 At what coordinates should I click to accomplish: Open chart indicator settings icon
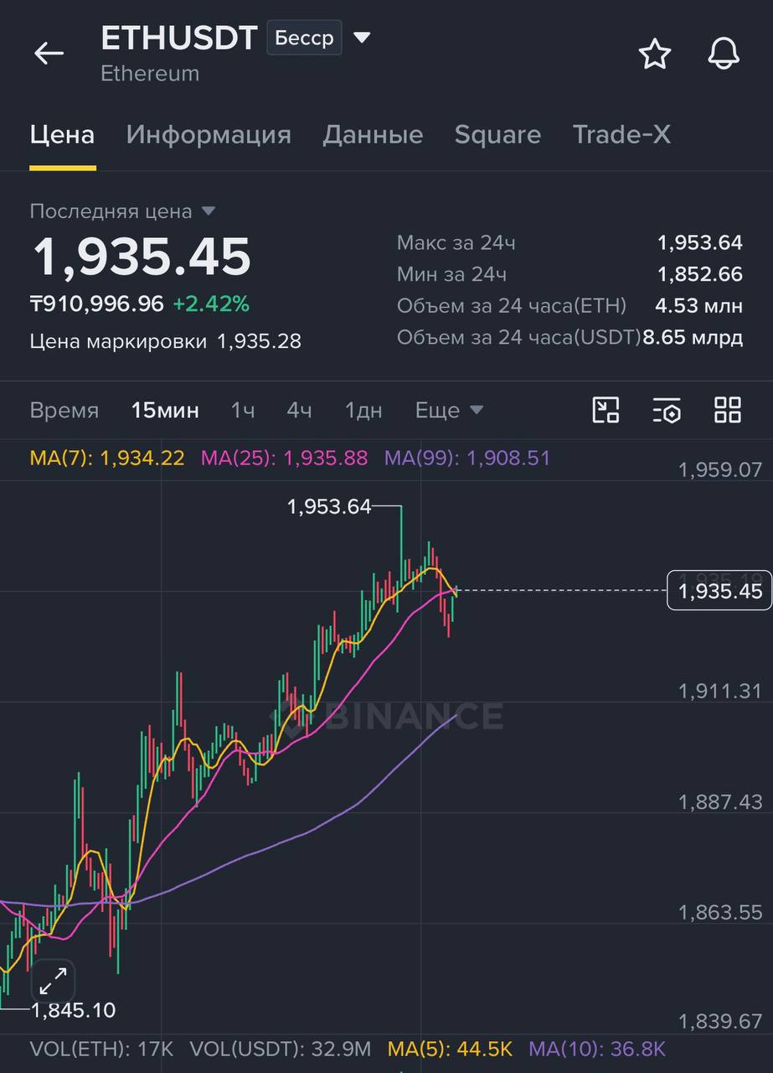[667, 410]
